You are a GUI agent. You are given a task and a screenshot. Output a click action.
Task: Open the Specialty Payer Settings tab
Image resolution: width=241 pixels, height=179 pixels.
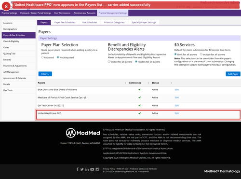144,23
